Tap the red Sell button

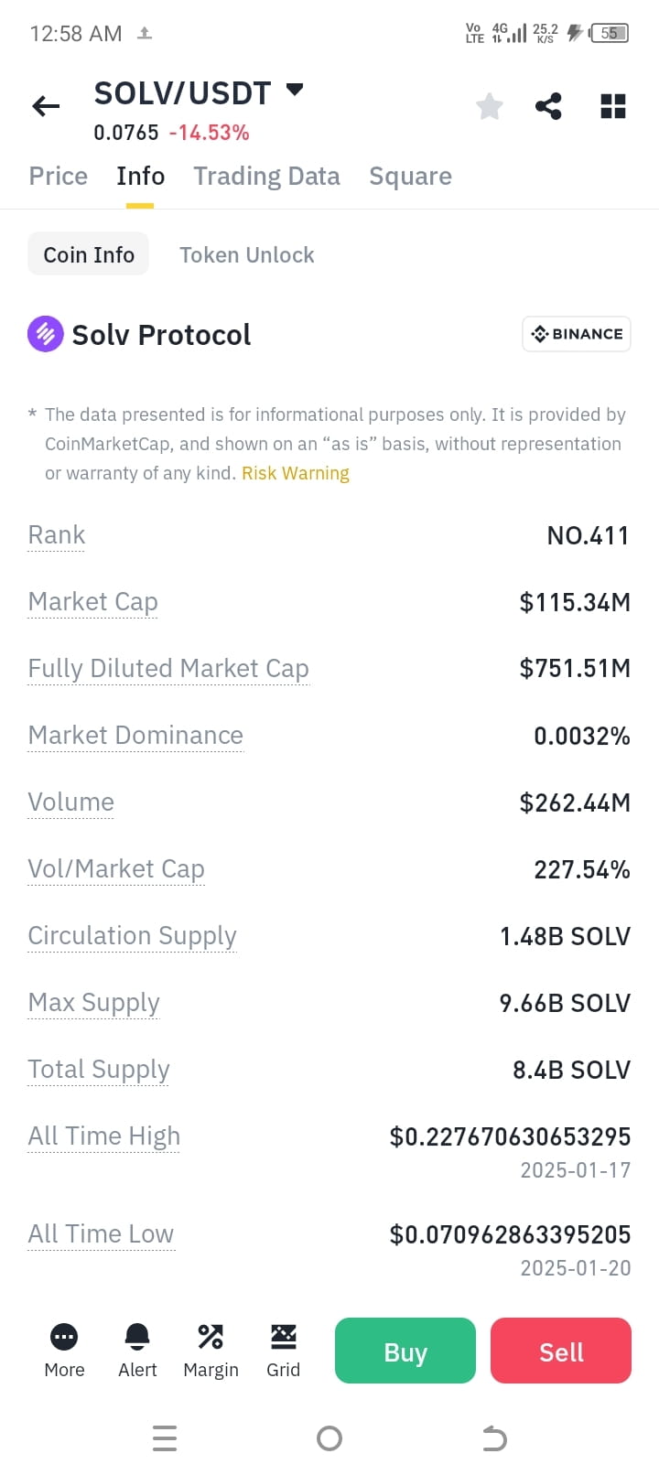561,1351
